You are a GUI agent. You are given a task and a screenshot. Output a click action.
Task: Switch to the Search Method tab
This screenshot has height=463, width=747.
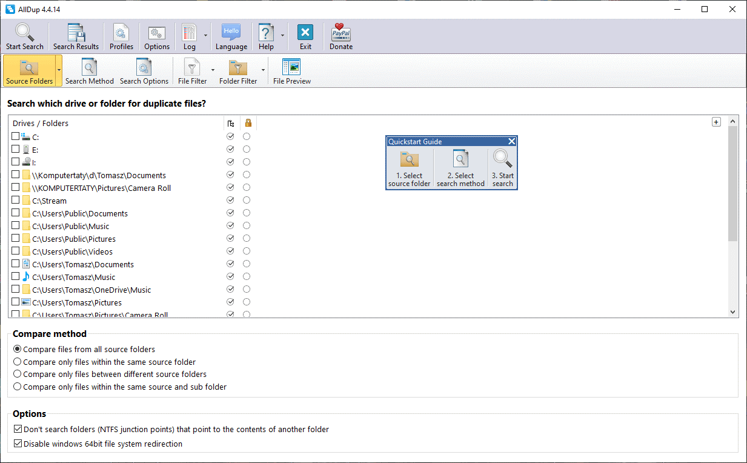pos(89,70)
